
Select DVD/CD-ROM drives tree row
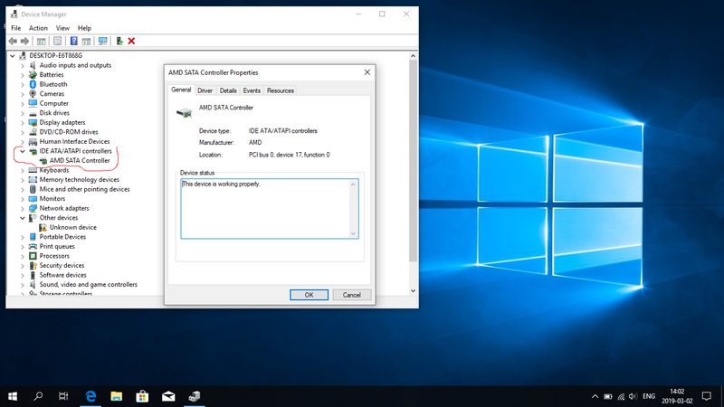click(69, 132)
